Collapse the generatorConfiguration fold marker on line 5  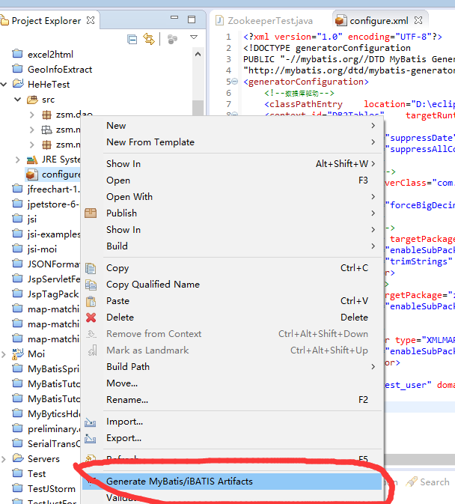pos(235,82)
